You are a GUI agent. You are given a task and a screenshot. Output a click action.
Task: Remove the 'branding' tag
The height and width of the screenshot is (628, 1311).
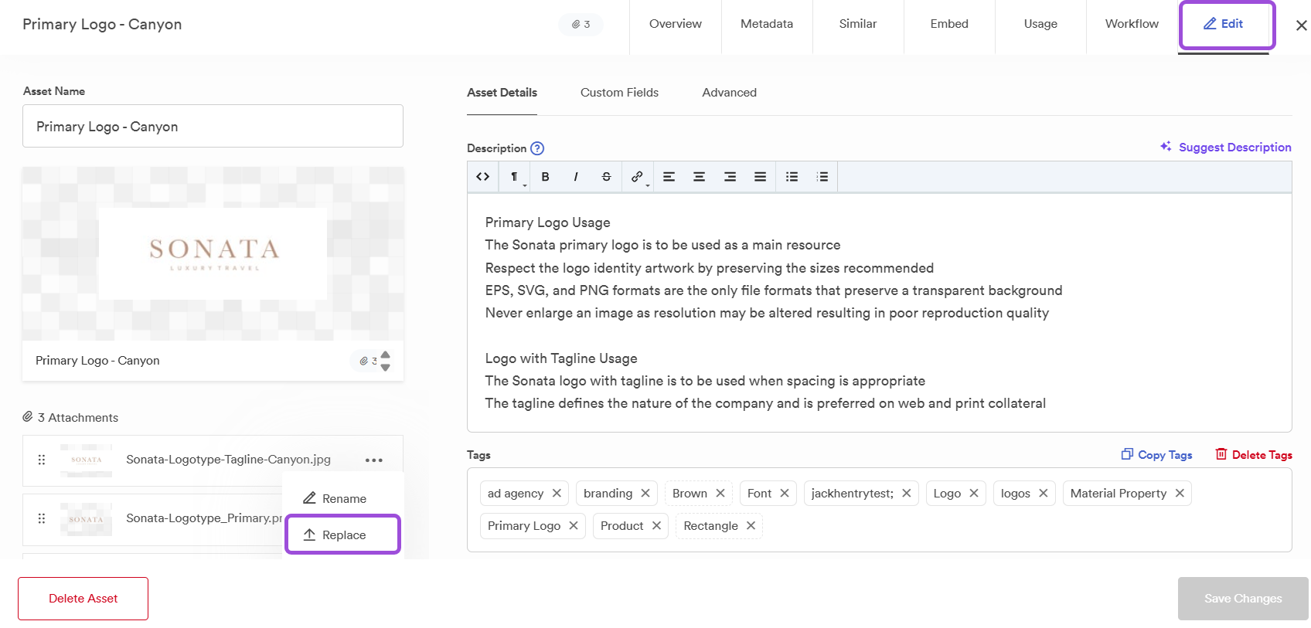[645, 494]
